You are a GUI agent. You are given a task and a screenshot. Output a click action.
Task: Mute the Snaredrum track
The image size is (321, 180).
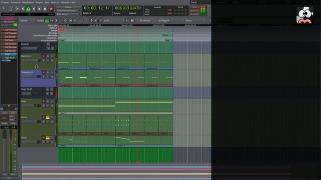tap(48, 72)
